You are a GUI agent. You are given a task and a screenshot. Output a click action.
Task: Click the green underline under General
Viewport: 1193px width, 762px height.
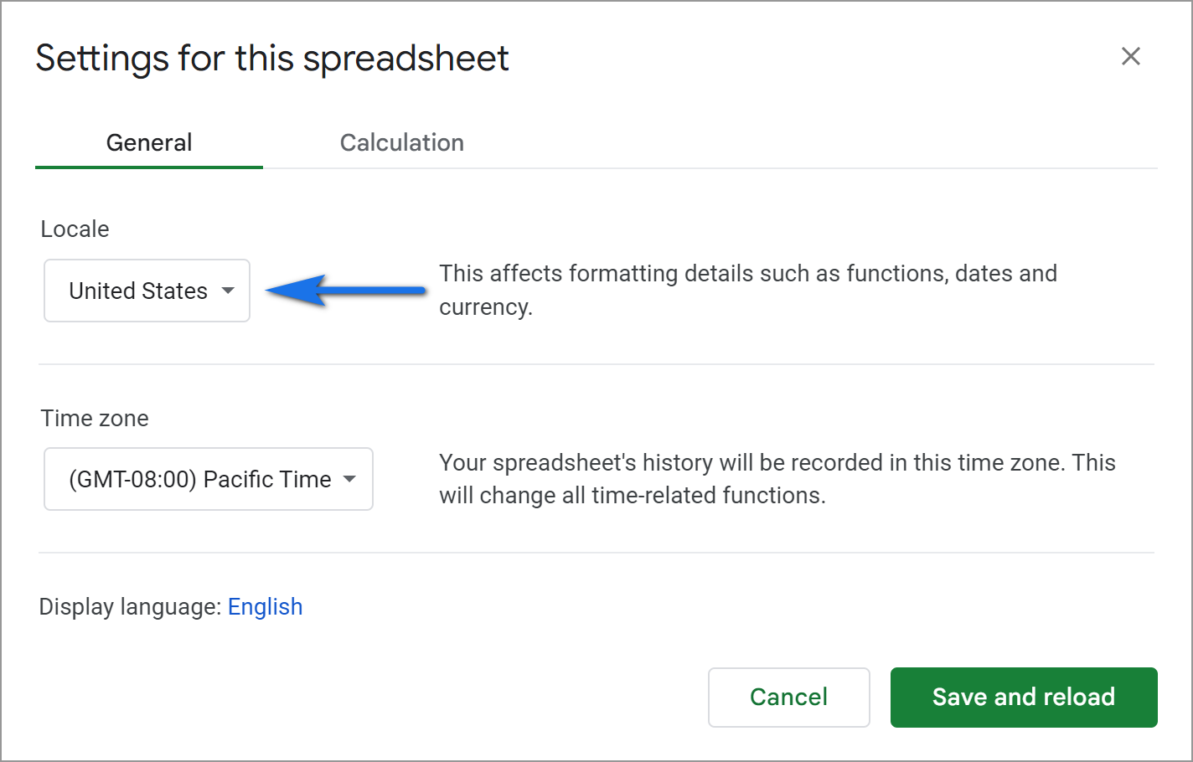[x=148, y=166]
